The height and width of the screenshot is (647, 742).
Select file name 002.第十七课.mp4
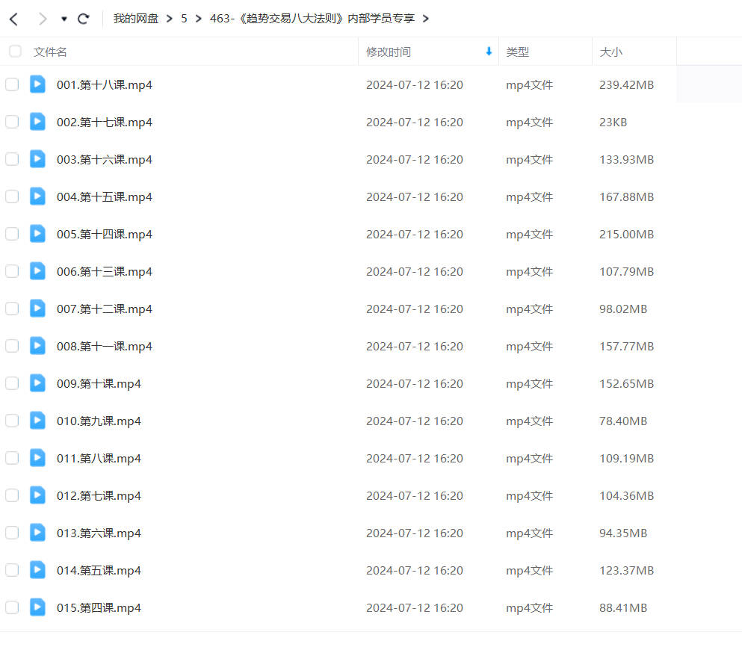(x=105, y=123)
